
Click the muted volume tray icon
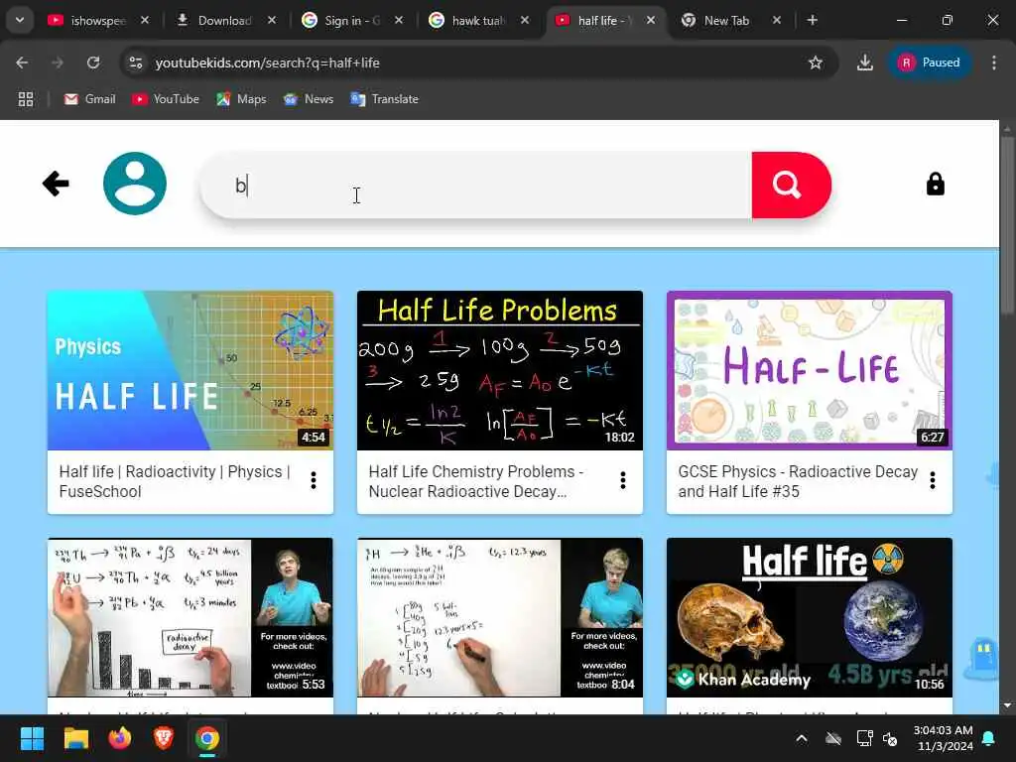(x=890, y=738)
